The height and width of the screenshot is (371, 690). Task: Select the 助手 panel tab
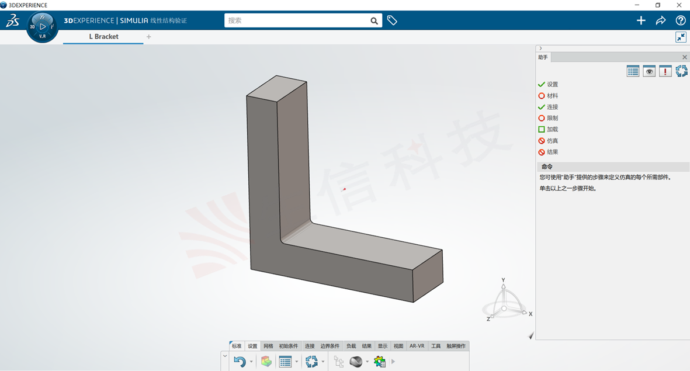(x=543, y=57)
